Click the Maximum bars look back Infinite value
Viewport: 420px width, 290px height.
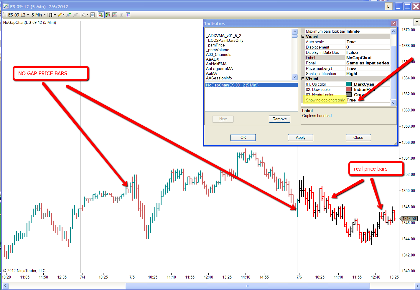368,31
